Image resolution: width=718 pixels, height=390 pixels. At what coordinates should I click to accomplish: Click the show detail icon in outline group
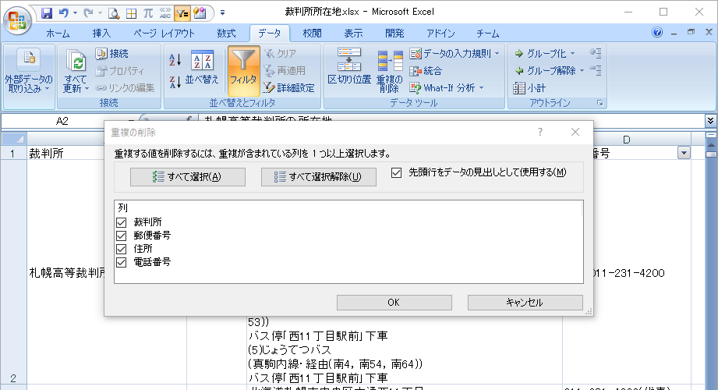[596, 53]
